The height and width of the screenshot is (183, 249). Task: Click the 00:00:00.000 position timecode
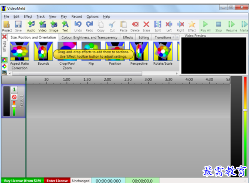pos(108,181)
